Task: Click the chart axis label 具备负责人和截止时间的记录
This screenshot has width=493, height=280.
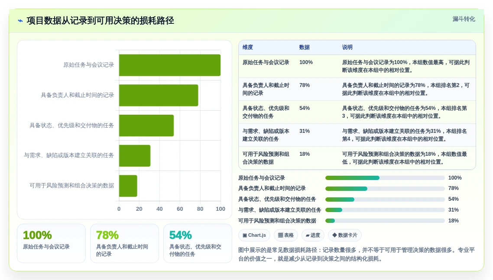Action: [x=78, y=95]
